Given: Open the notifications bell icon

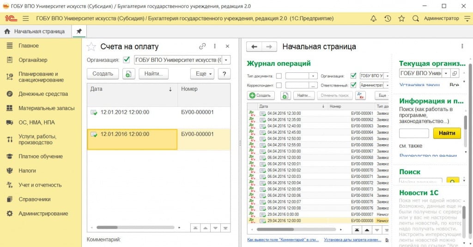Looking at the screenshot, I should 374,18.
